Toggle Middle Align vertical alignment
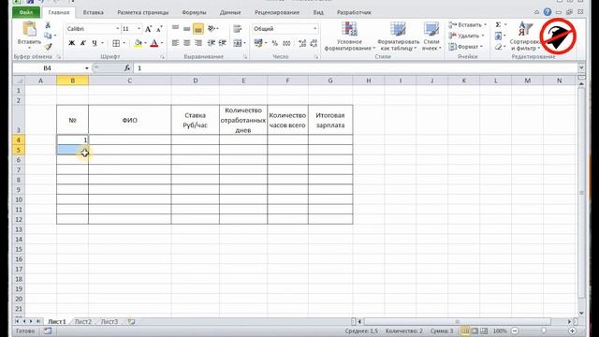Viewport: 599px width, 337px height. coord(187,29)
